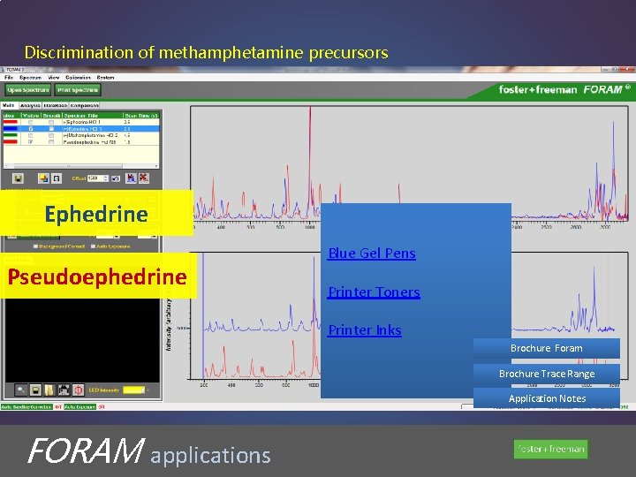The height and width of the screenshot is (477, 636).
Task: Click the Brochure Trace Range button
Action: (x=547, y=374)
